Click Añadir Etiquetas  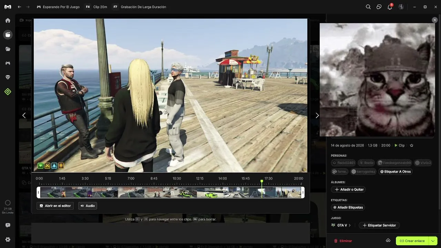coord(348,207)
